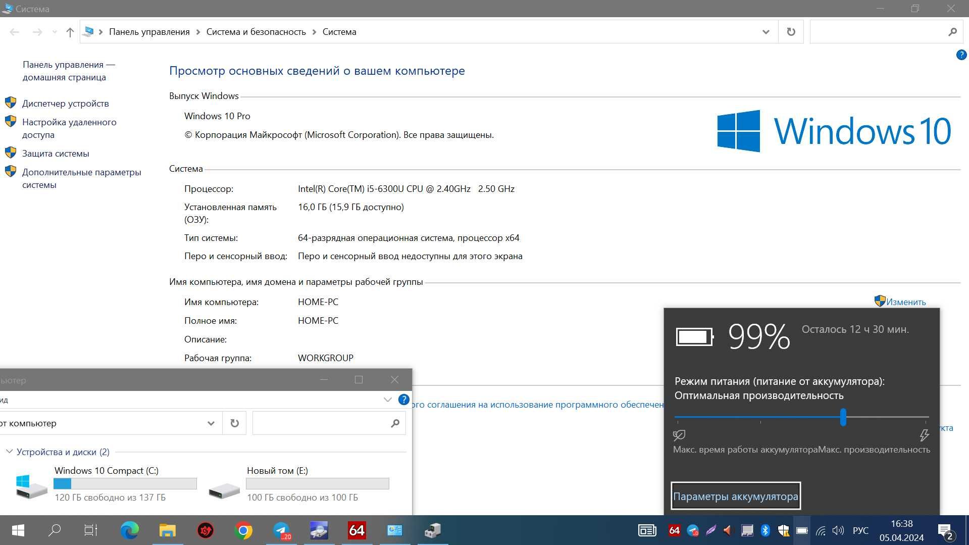Click the license agreement link text
Viewport: 969px width, 545px height.
click(x=539, y=405)
